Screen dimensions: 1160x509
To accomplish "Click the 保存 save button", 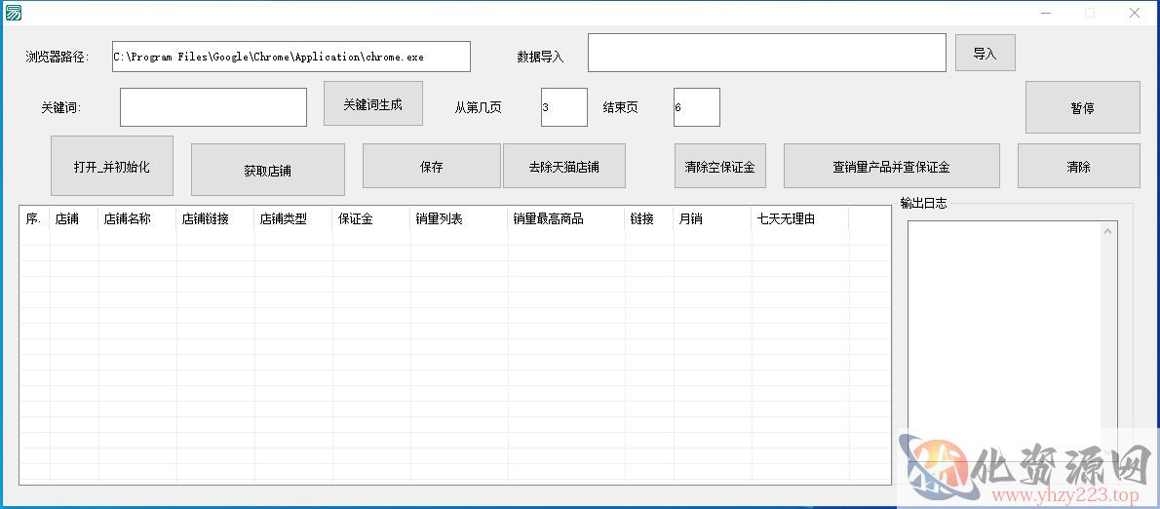I will (x=431, y=166).
